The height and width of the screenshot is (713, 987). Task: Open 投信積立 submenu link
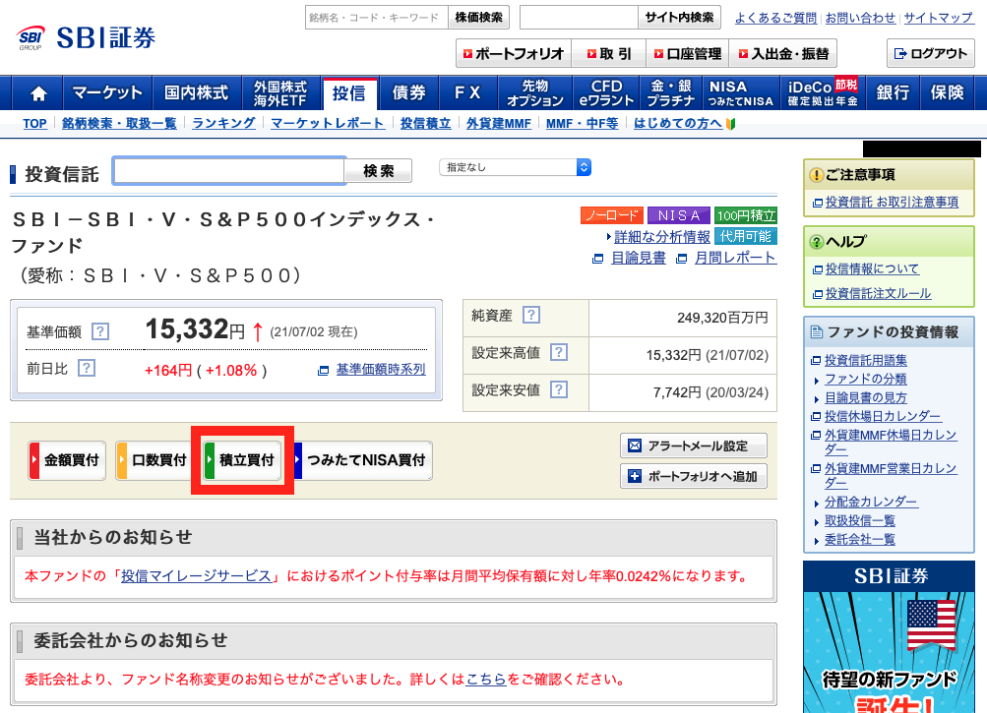pos(425,123)
